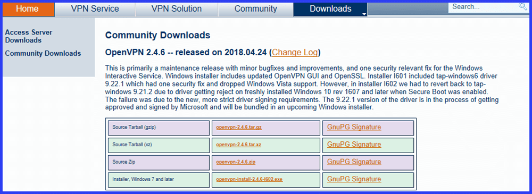532x194 pixels.
Task: Click 'Installer, Windows 7 and later' cell
Action: point(159,180)
